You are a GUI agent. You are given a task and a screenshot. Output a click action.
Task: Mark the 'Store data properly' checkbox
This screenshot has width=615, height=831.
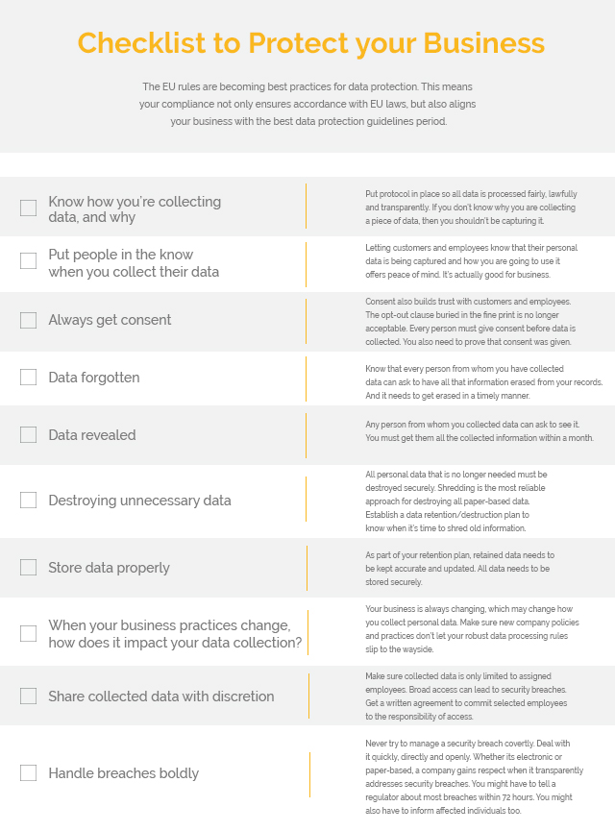point(28,567)
